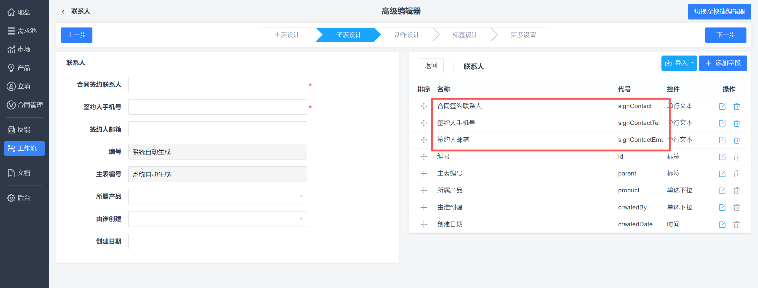The image size is (758, 288).
Task: Open 工作流 in the sidebar
Action: click(24, 148)
